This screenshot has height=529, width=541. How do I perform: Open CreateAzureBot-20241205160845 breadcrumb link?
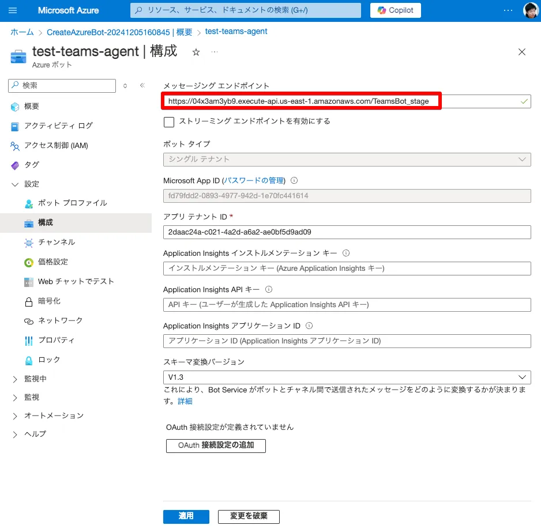[119, 32]
